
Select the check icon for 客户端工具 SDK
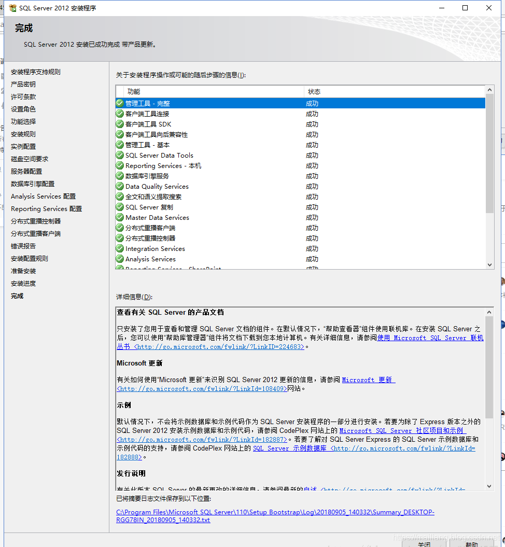click(x=120, y=124)
